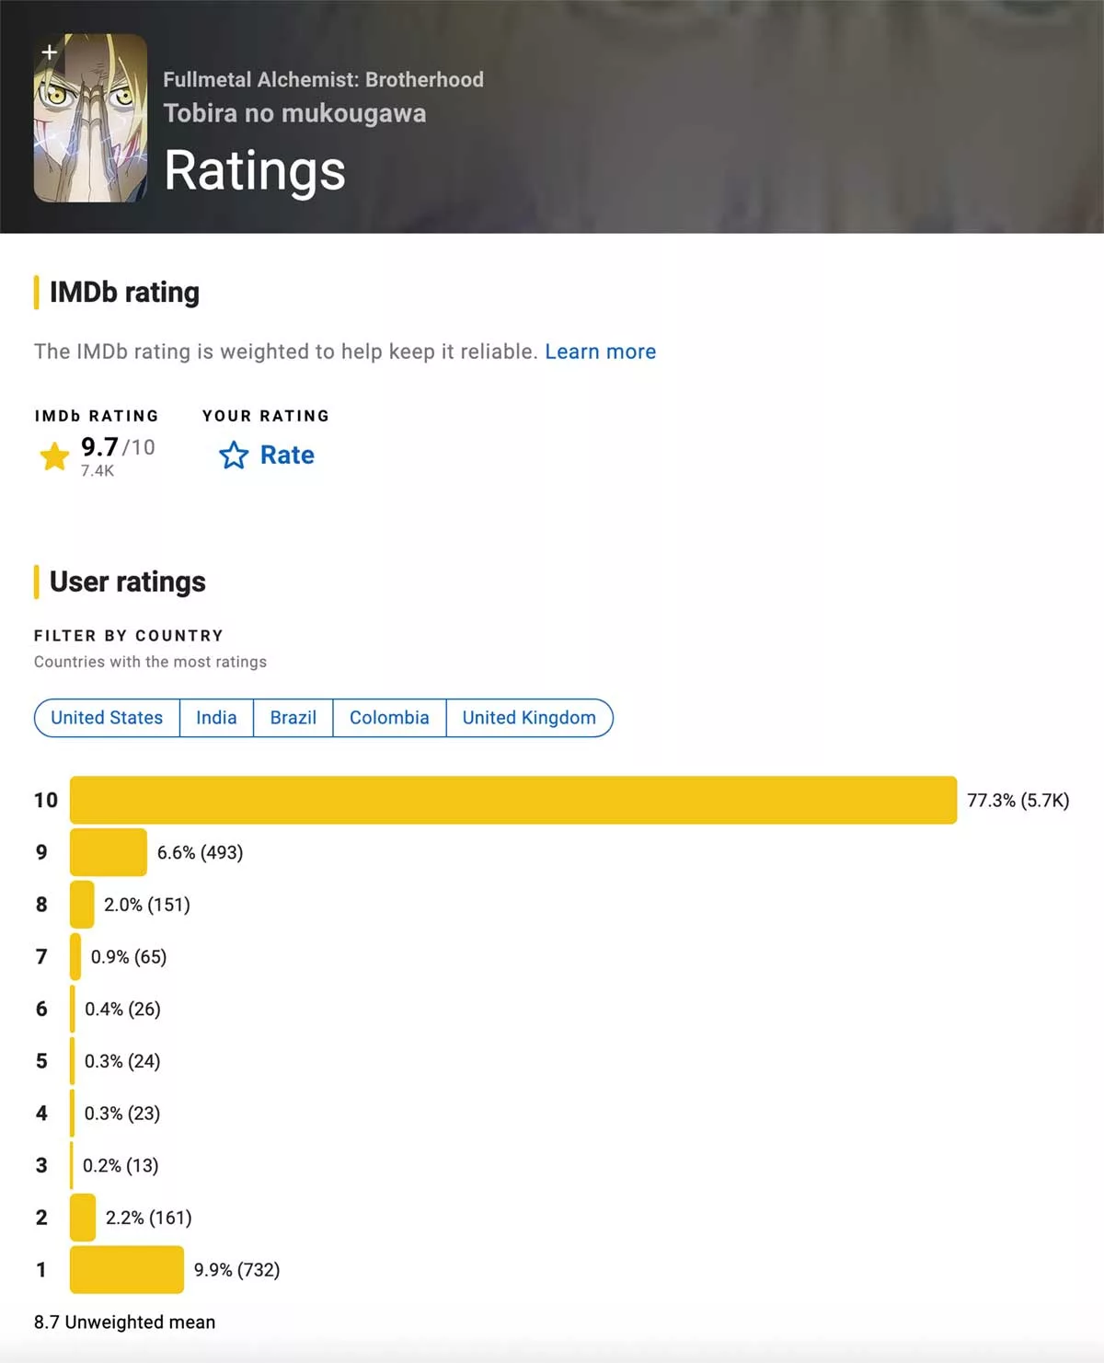Click the 8-star rating bar
1104x1363 pixels.
(82, 905)
